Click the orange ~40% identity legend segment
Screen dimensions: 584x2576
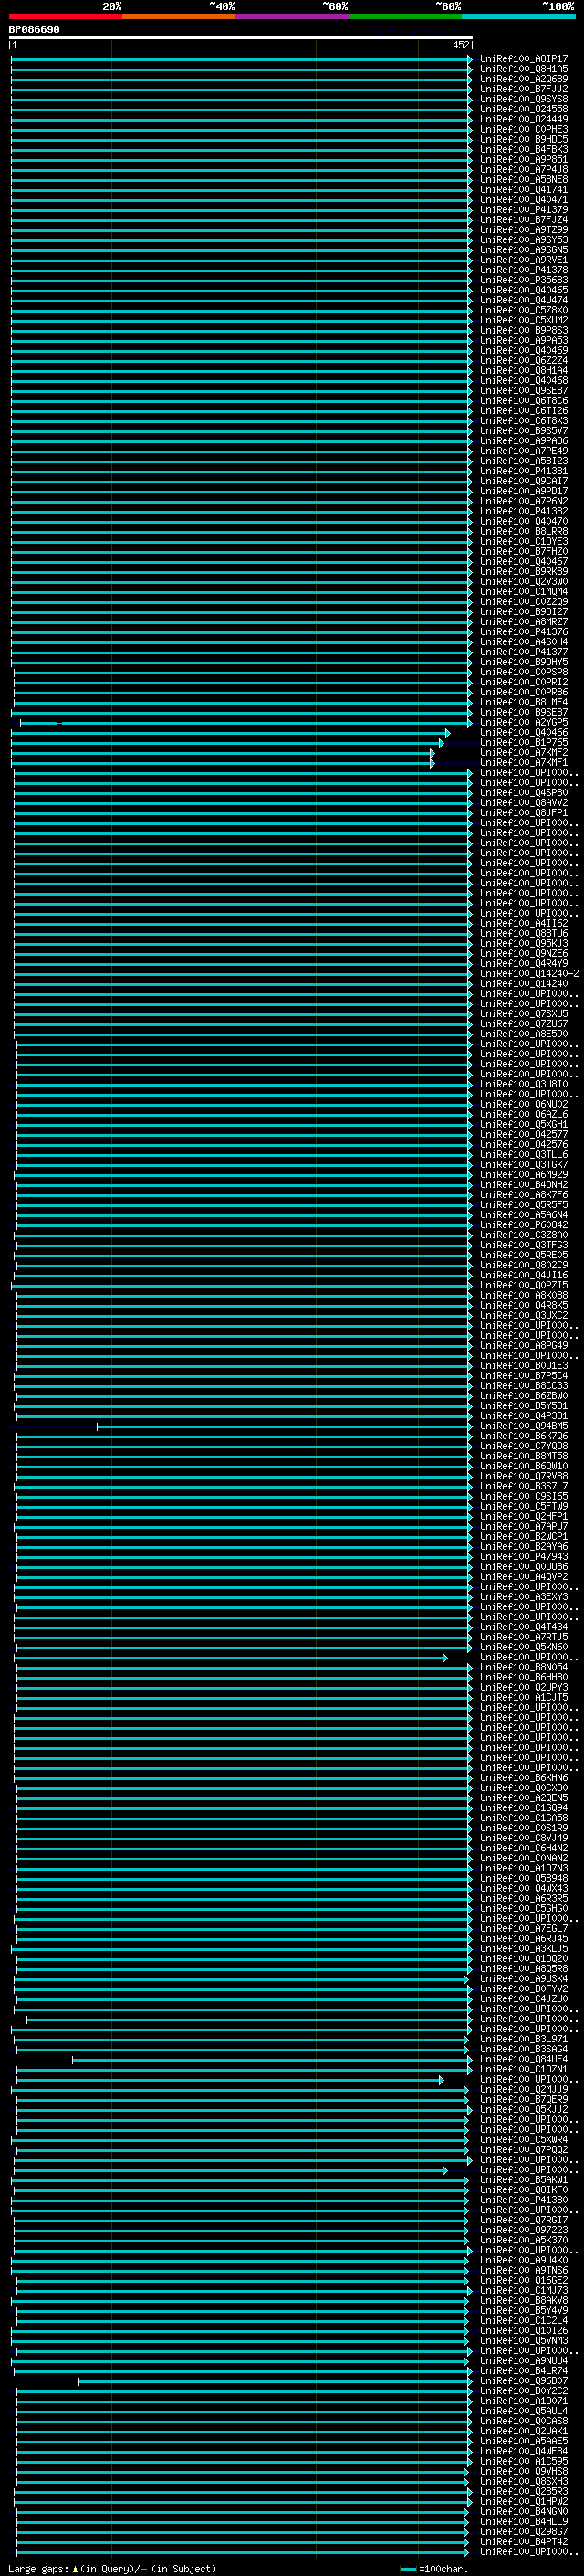click(178, 16)
